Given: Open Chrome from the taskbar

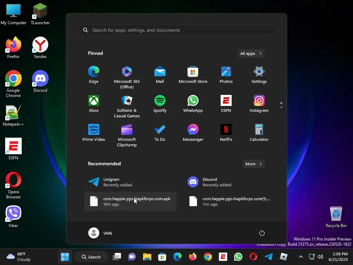Looking at the screenshot, I should point(208,257).
